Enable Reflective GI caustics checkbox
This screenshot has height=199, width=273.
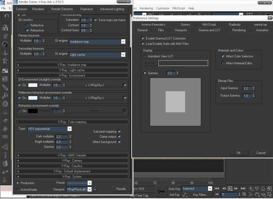pyautogui.click(x=27, y=25)
